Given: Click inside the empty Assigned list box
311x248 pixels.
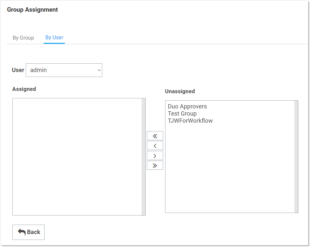Looking at the screenshot, I should coord(77,156).
